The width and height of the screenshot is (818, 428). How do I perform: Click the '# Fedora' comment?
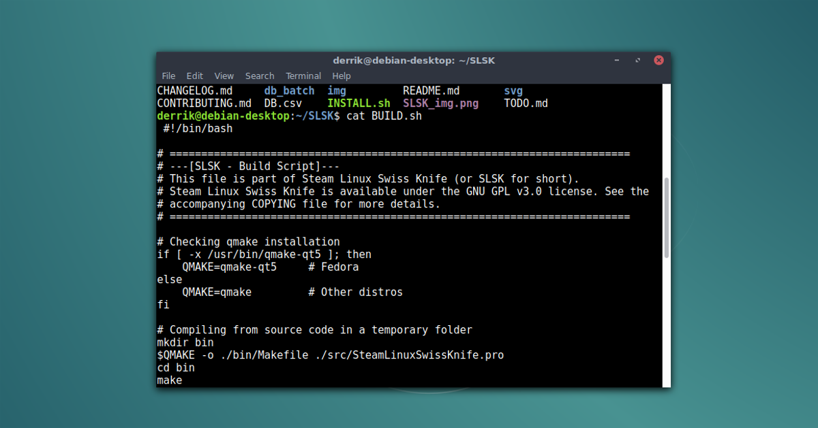[x=334, y=267]
